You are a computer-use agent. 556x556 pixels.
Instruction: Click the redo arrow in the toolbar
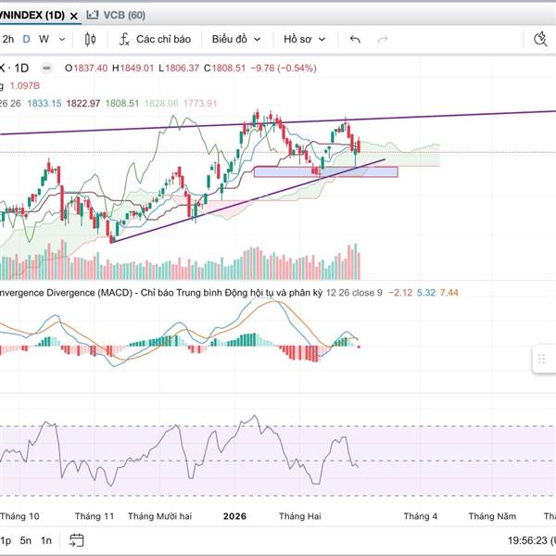(x=380, y=39)
